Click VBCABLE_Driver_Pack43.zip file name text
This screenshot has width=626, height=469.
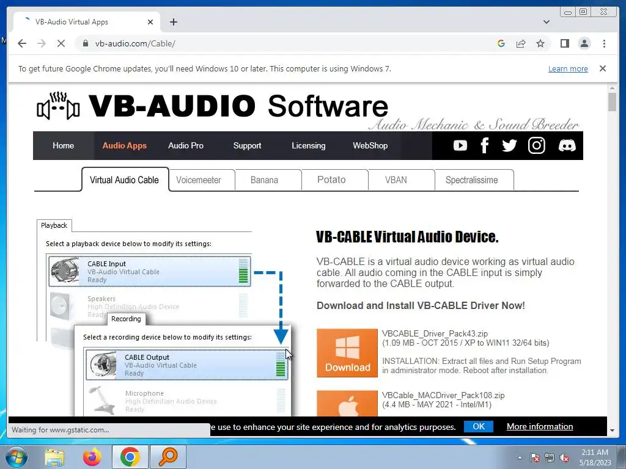pyautogui.click(x=435, y=333)
